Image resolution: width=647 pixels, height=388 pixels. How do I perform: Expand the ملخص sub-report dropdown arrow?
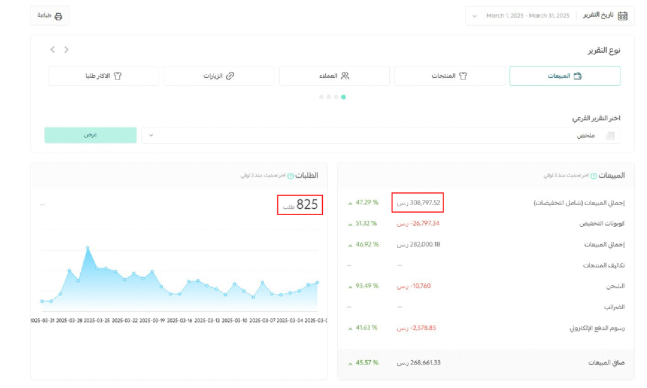click(x=151, y=136)
